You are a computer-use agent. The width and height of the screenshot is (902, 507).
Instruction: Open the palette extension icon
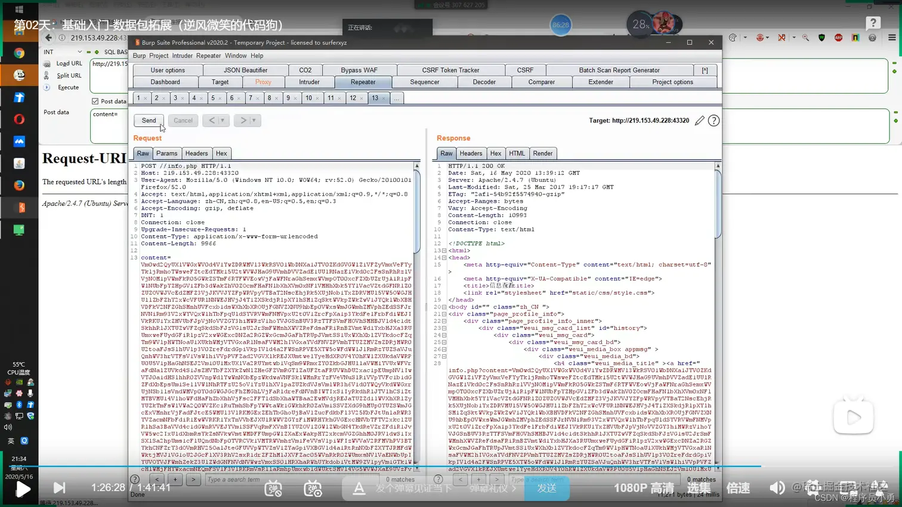point(733,38)
